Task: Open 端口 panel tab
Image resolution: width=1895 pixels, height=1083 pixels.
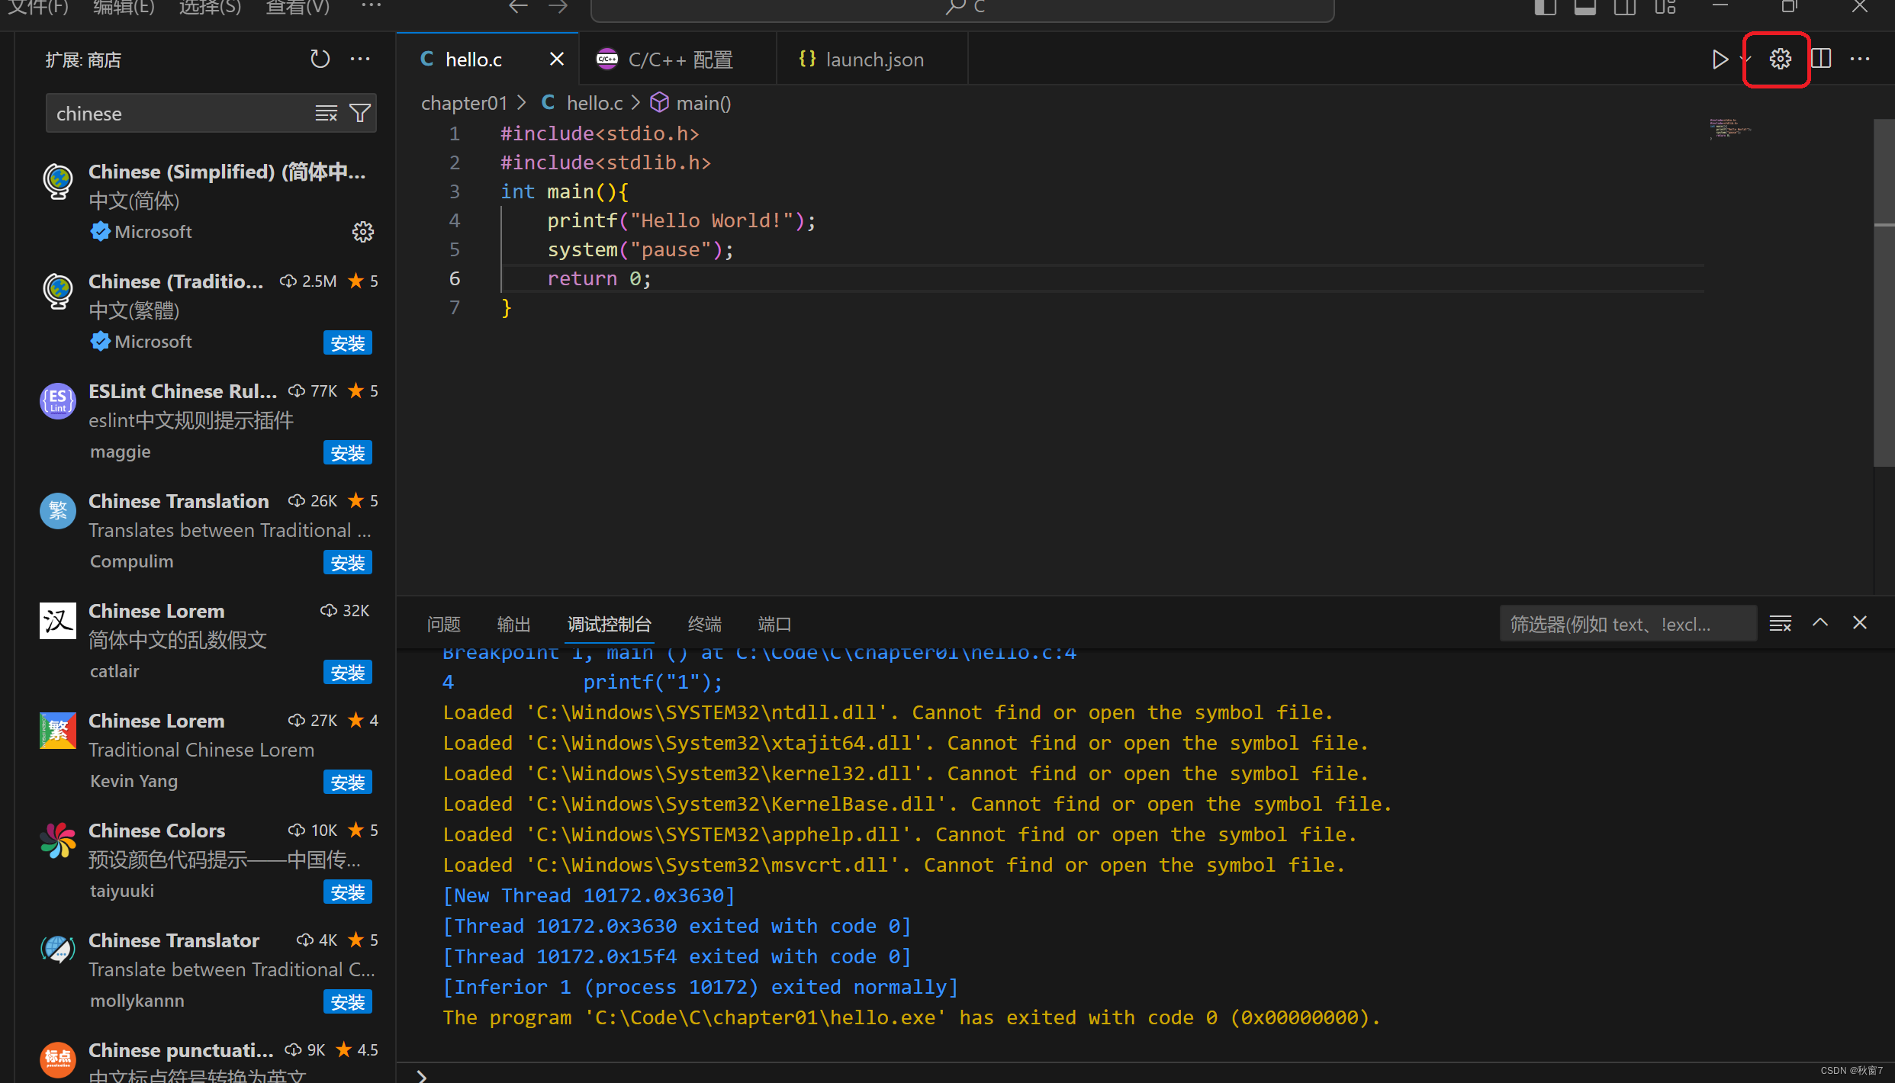Action: pyautogui.click(x=775, y=625)
